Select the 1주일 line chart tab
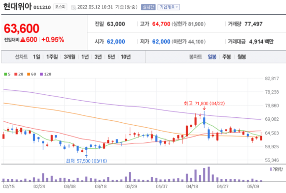 click(x=52, y=57)
